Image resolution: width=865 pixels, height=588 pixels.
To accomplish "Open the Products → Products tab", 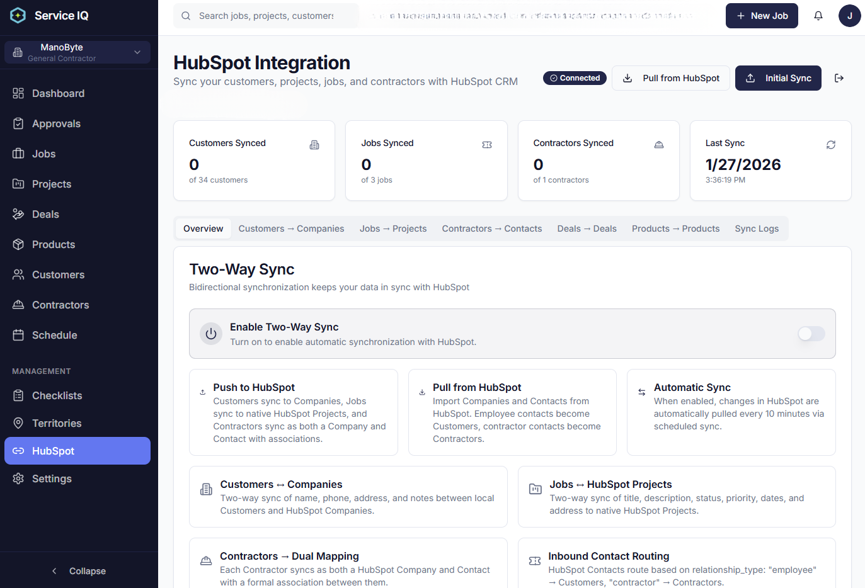I will tap(675, 229).
